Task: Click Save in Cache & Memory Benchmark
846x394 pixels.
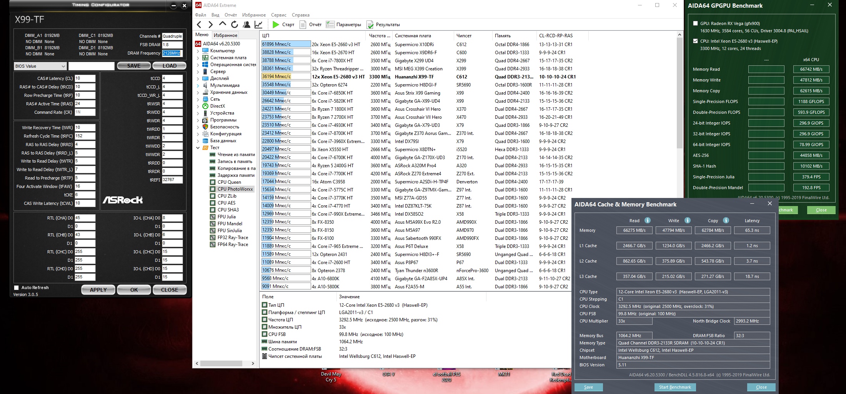Action: (588, 387)
